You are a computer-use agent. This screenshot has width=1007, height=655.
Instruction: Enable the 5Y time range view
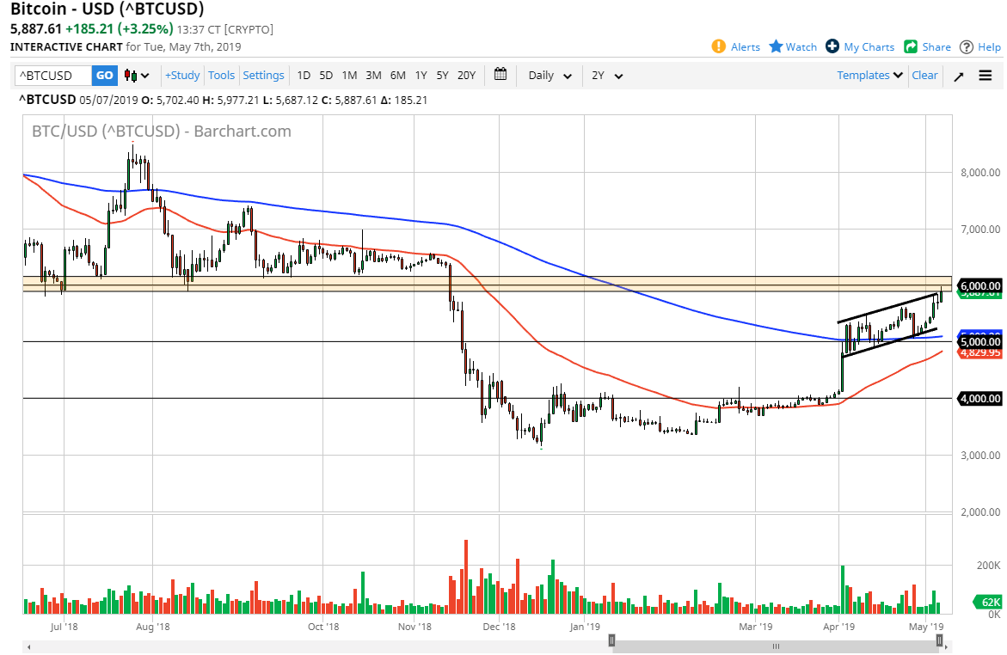click(x=442, y=76)
